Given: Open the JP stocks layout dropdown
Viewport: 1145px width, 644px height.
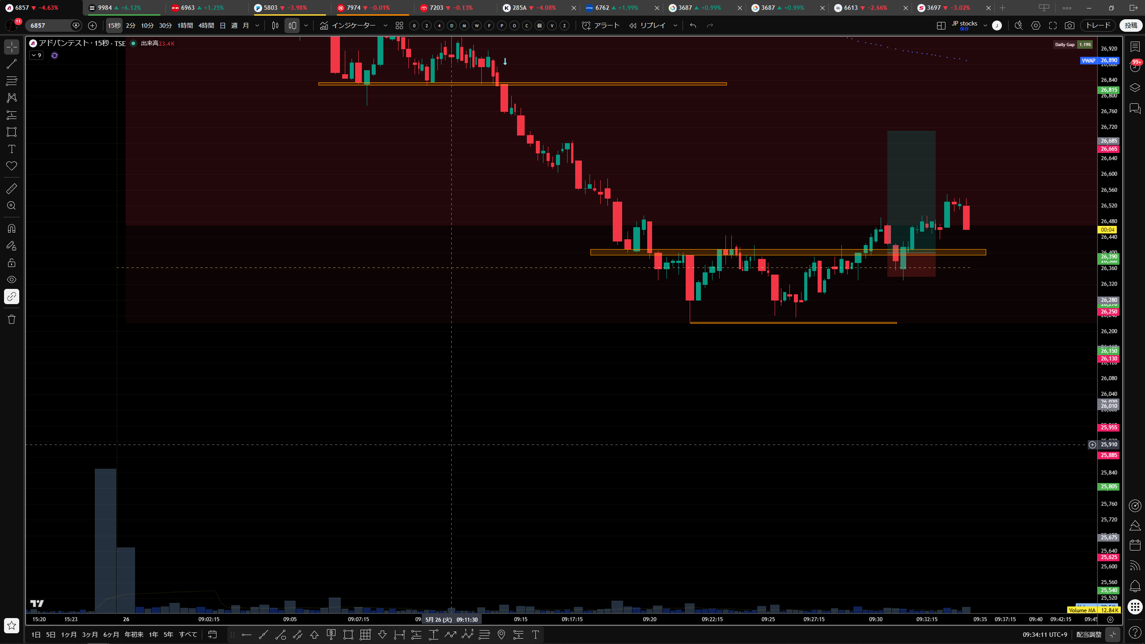Looking at the screenshot, I should 985,25.
